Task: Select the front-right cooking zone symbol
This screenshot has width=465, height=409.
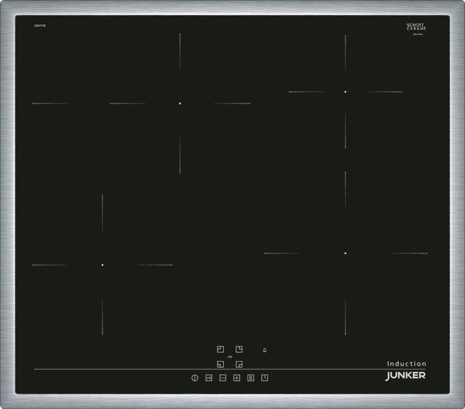Action: point(239,364)
